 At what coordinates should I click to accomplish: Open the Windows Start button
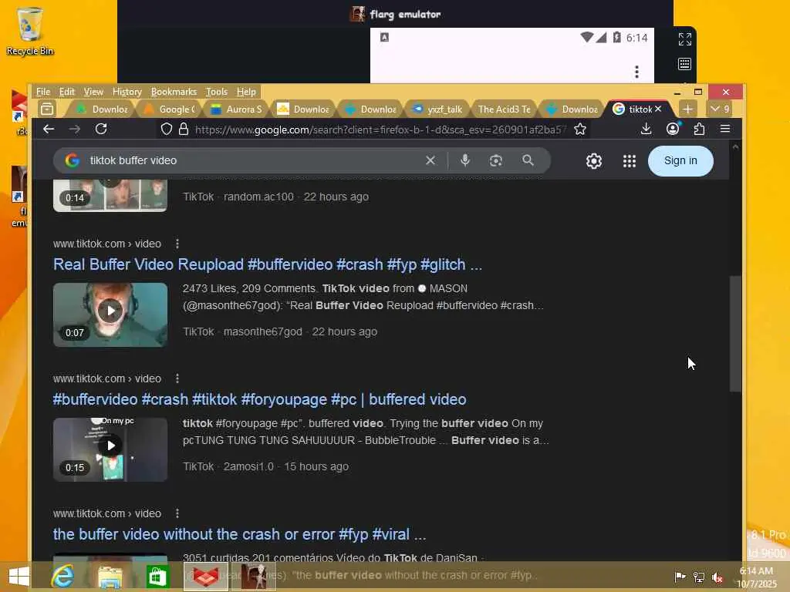point(19,577)
